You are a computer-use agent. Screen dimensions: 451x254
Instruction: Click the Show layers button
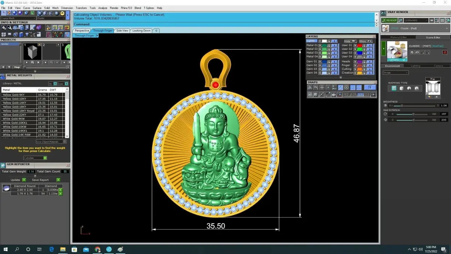(365, 41)
